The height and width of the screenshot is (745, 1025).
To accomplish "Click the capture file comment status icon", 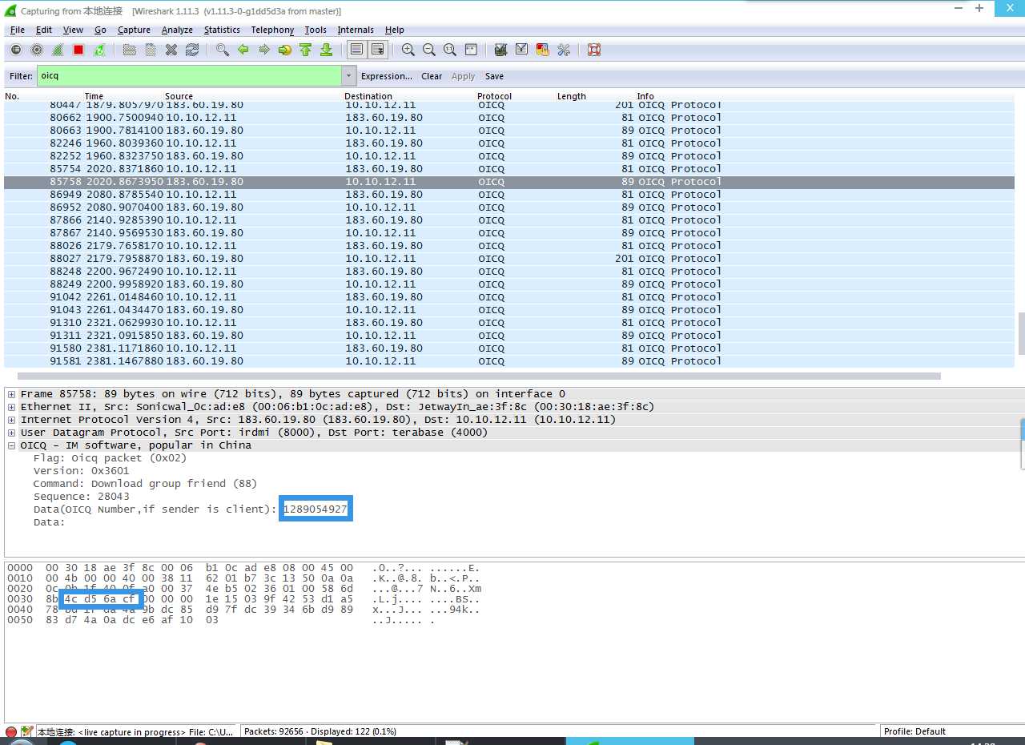I will (27, 732).
